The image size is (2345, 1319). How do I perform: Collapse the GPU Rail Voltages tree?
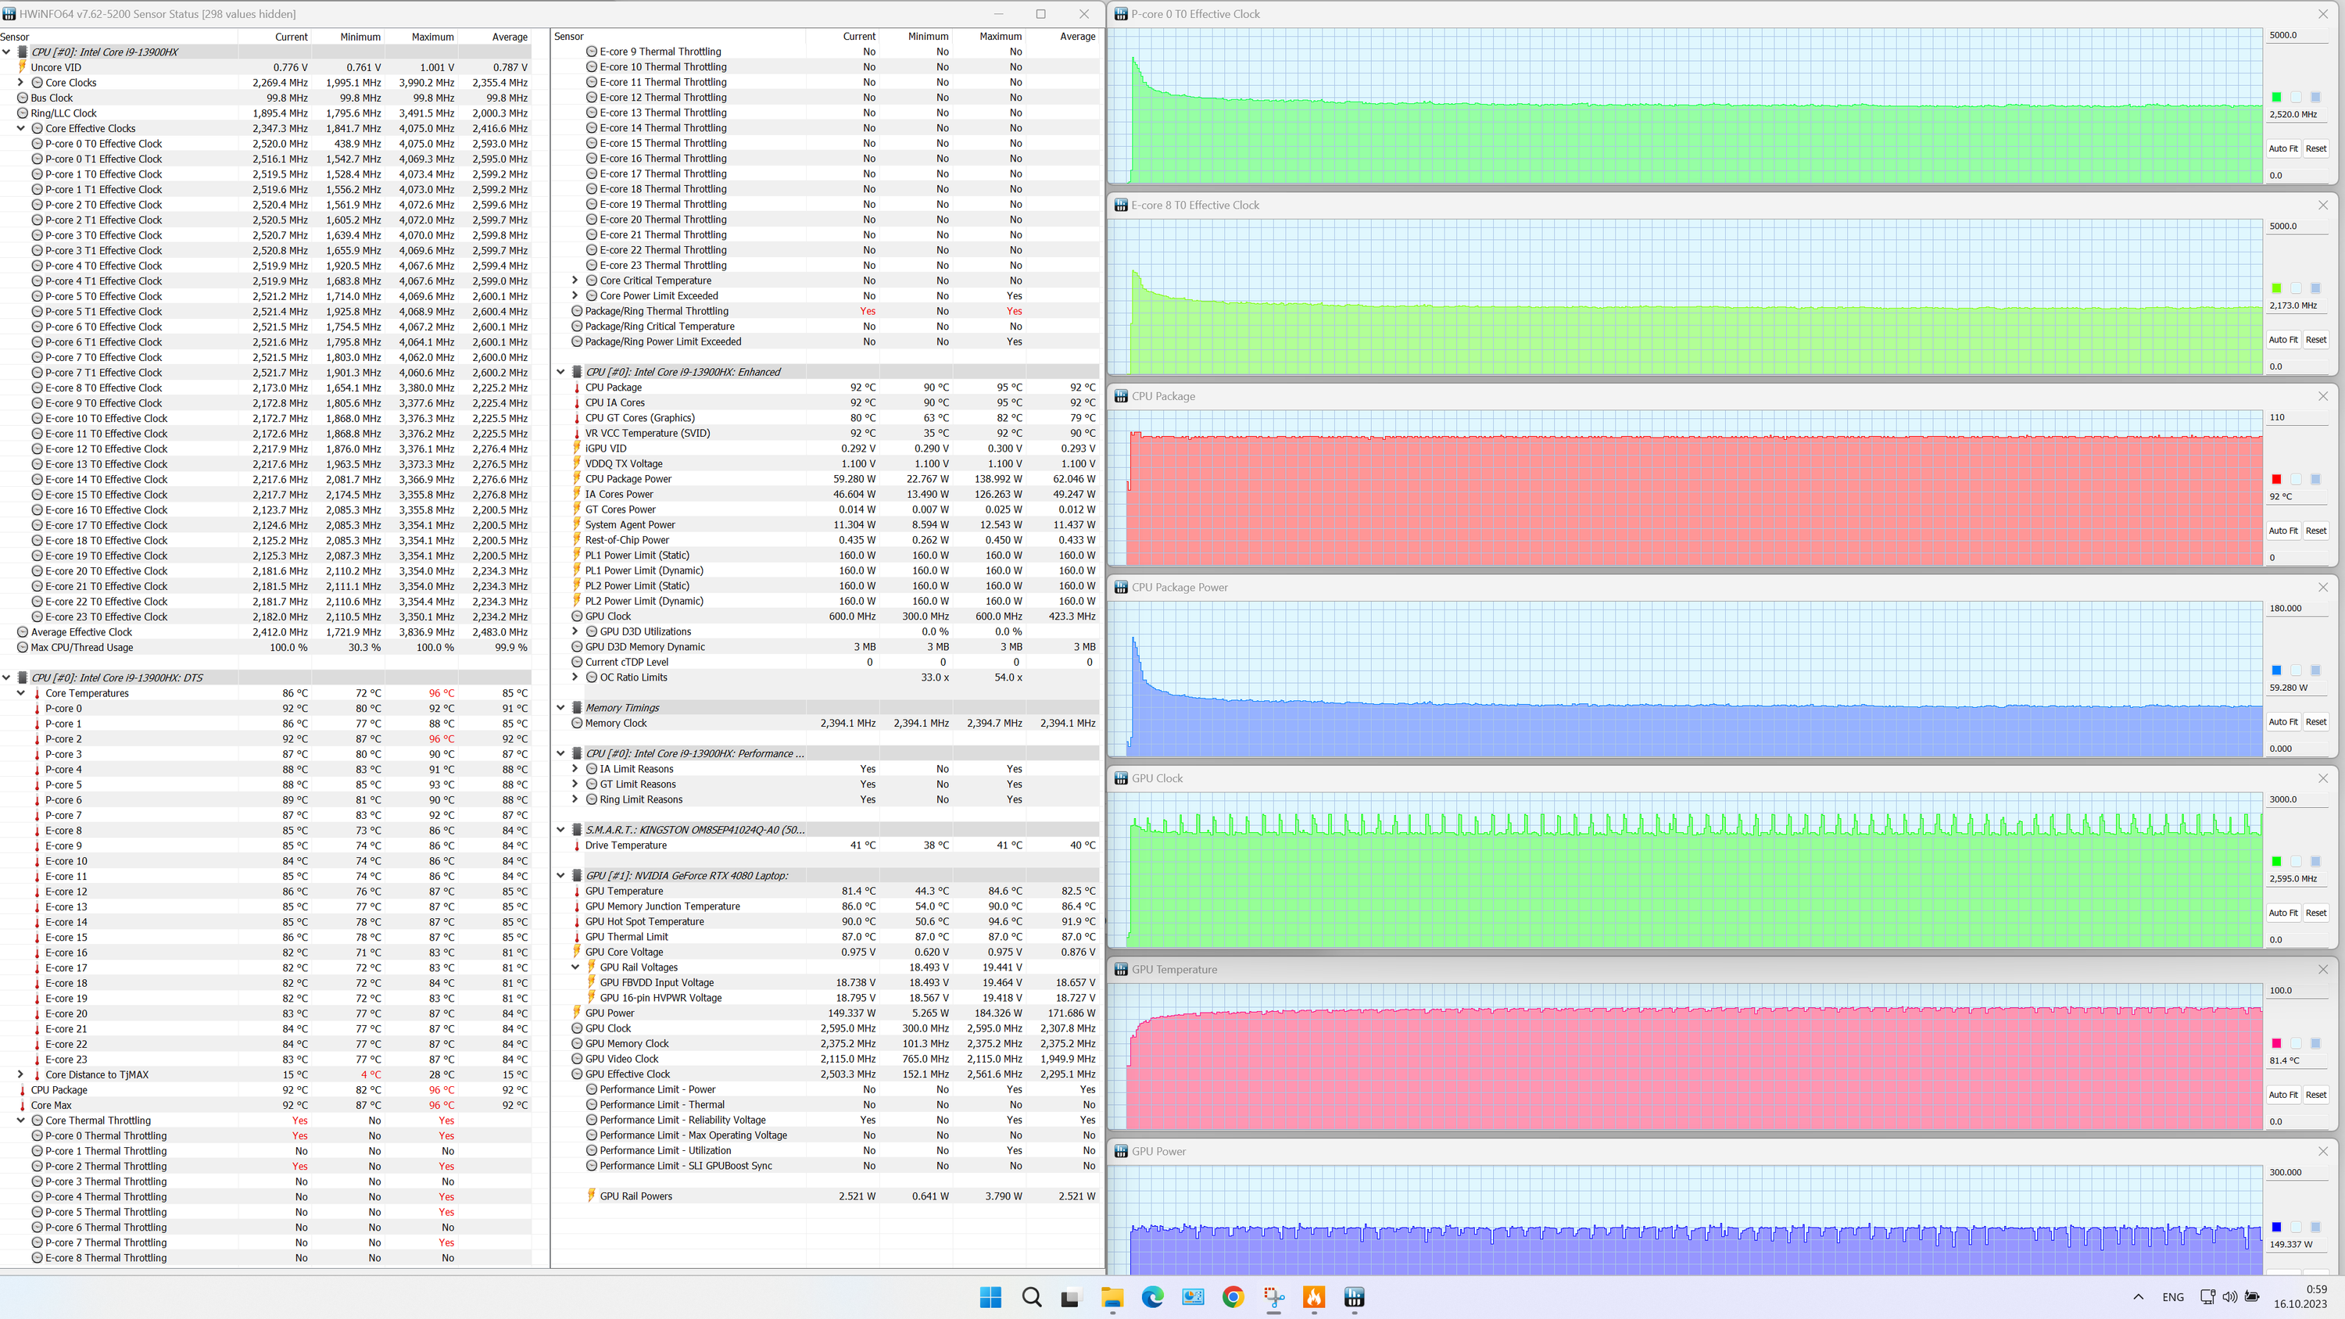(x=575, y=967)
